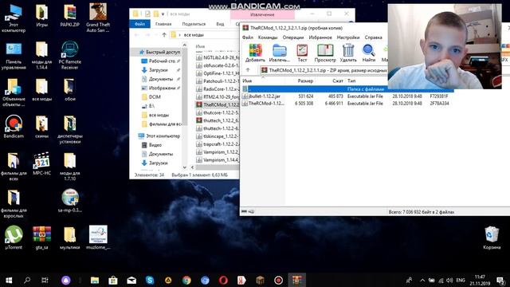Sort the archive list by the Имя column
The image size is (510, 287).
[247, 81]
